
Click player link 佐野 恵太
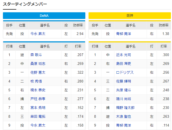[x=38, y=72]
